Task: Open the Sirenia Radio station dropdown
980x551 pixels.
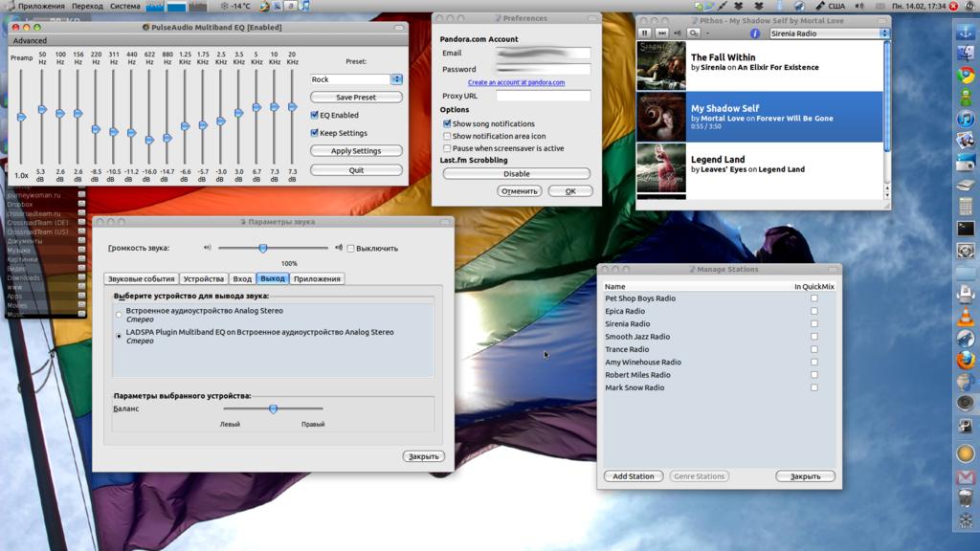Action: click(x=829, y=33)
